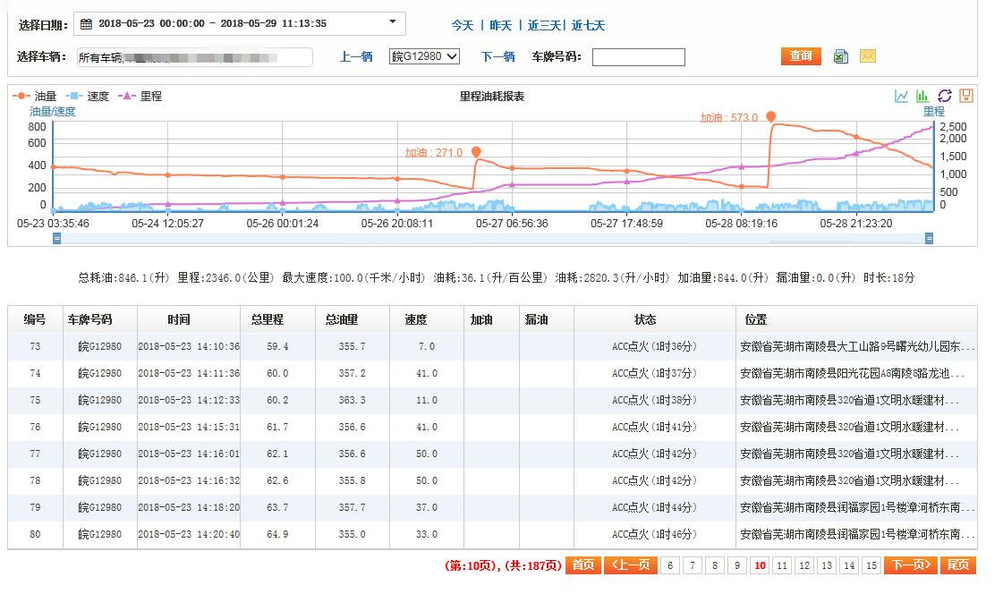Jump to last page with 尾页

tap(958, 565)
